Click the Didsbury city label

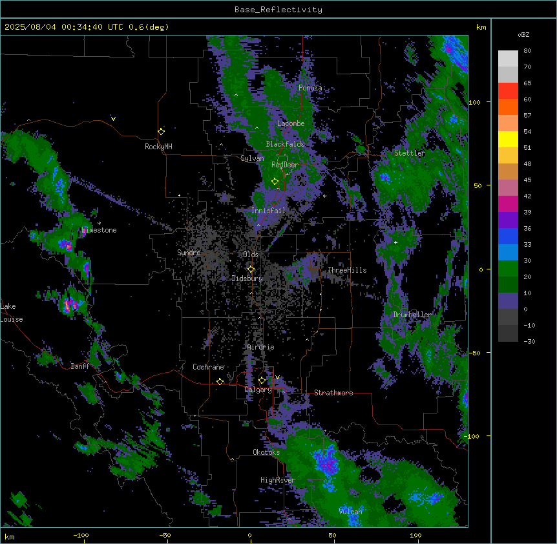247,278
